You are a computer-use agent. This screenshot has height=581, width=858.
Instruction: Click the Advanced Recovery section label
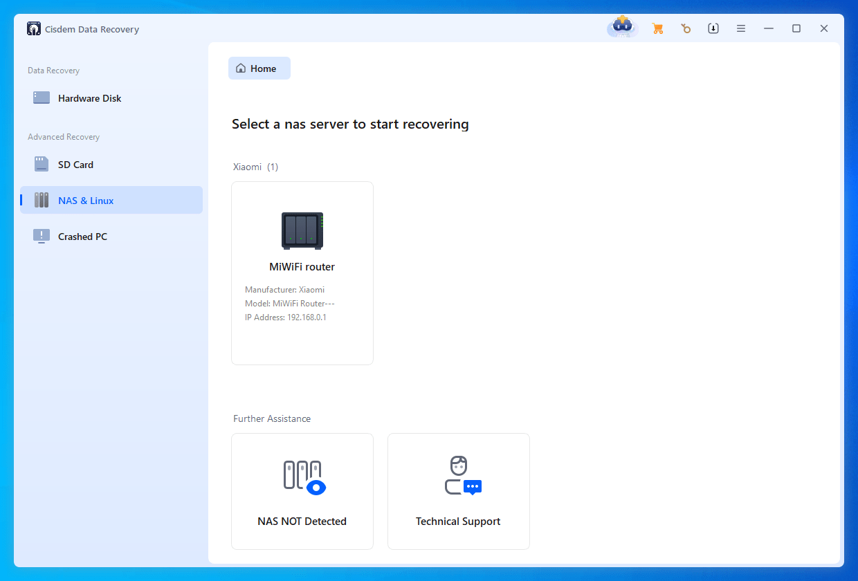tap(64, 137)
